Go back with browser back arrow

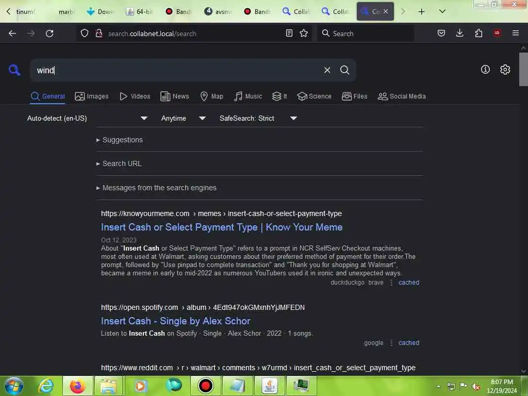pyautogui.click(x=12, y=34)
